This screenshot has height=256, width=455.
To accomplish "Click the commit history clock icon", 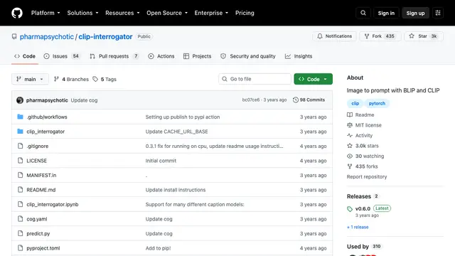I will click(296, 100).
